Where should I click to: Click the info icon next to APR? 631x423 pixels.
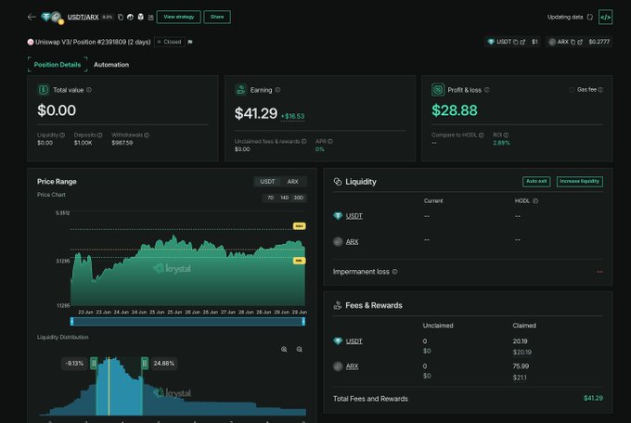[330, 141]
